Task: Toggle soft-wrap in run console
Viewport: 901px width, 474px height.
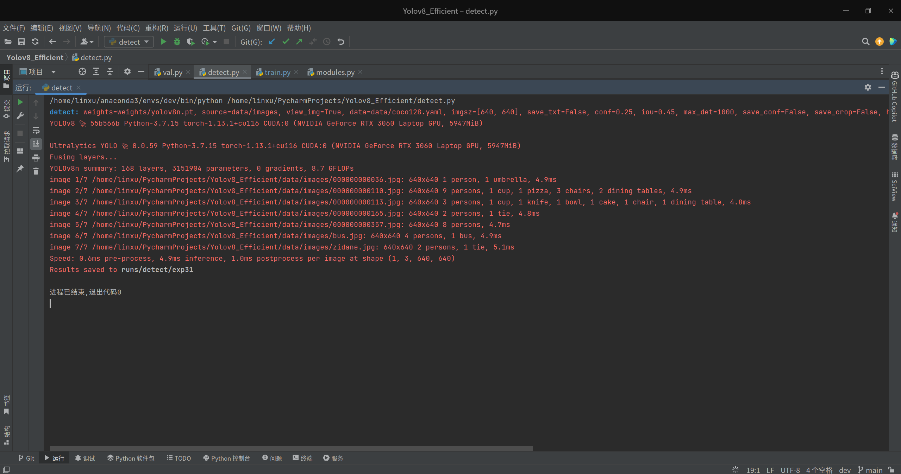Action: point(36,131)
